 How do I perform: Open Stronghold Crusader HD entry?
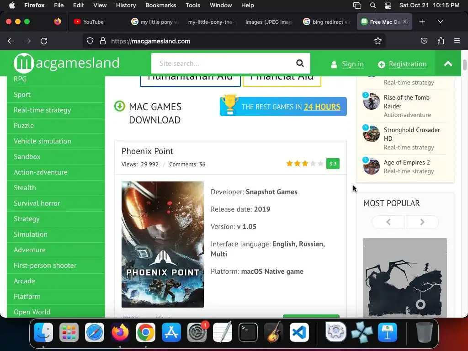pyautogui.click(x=412, y=134)
